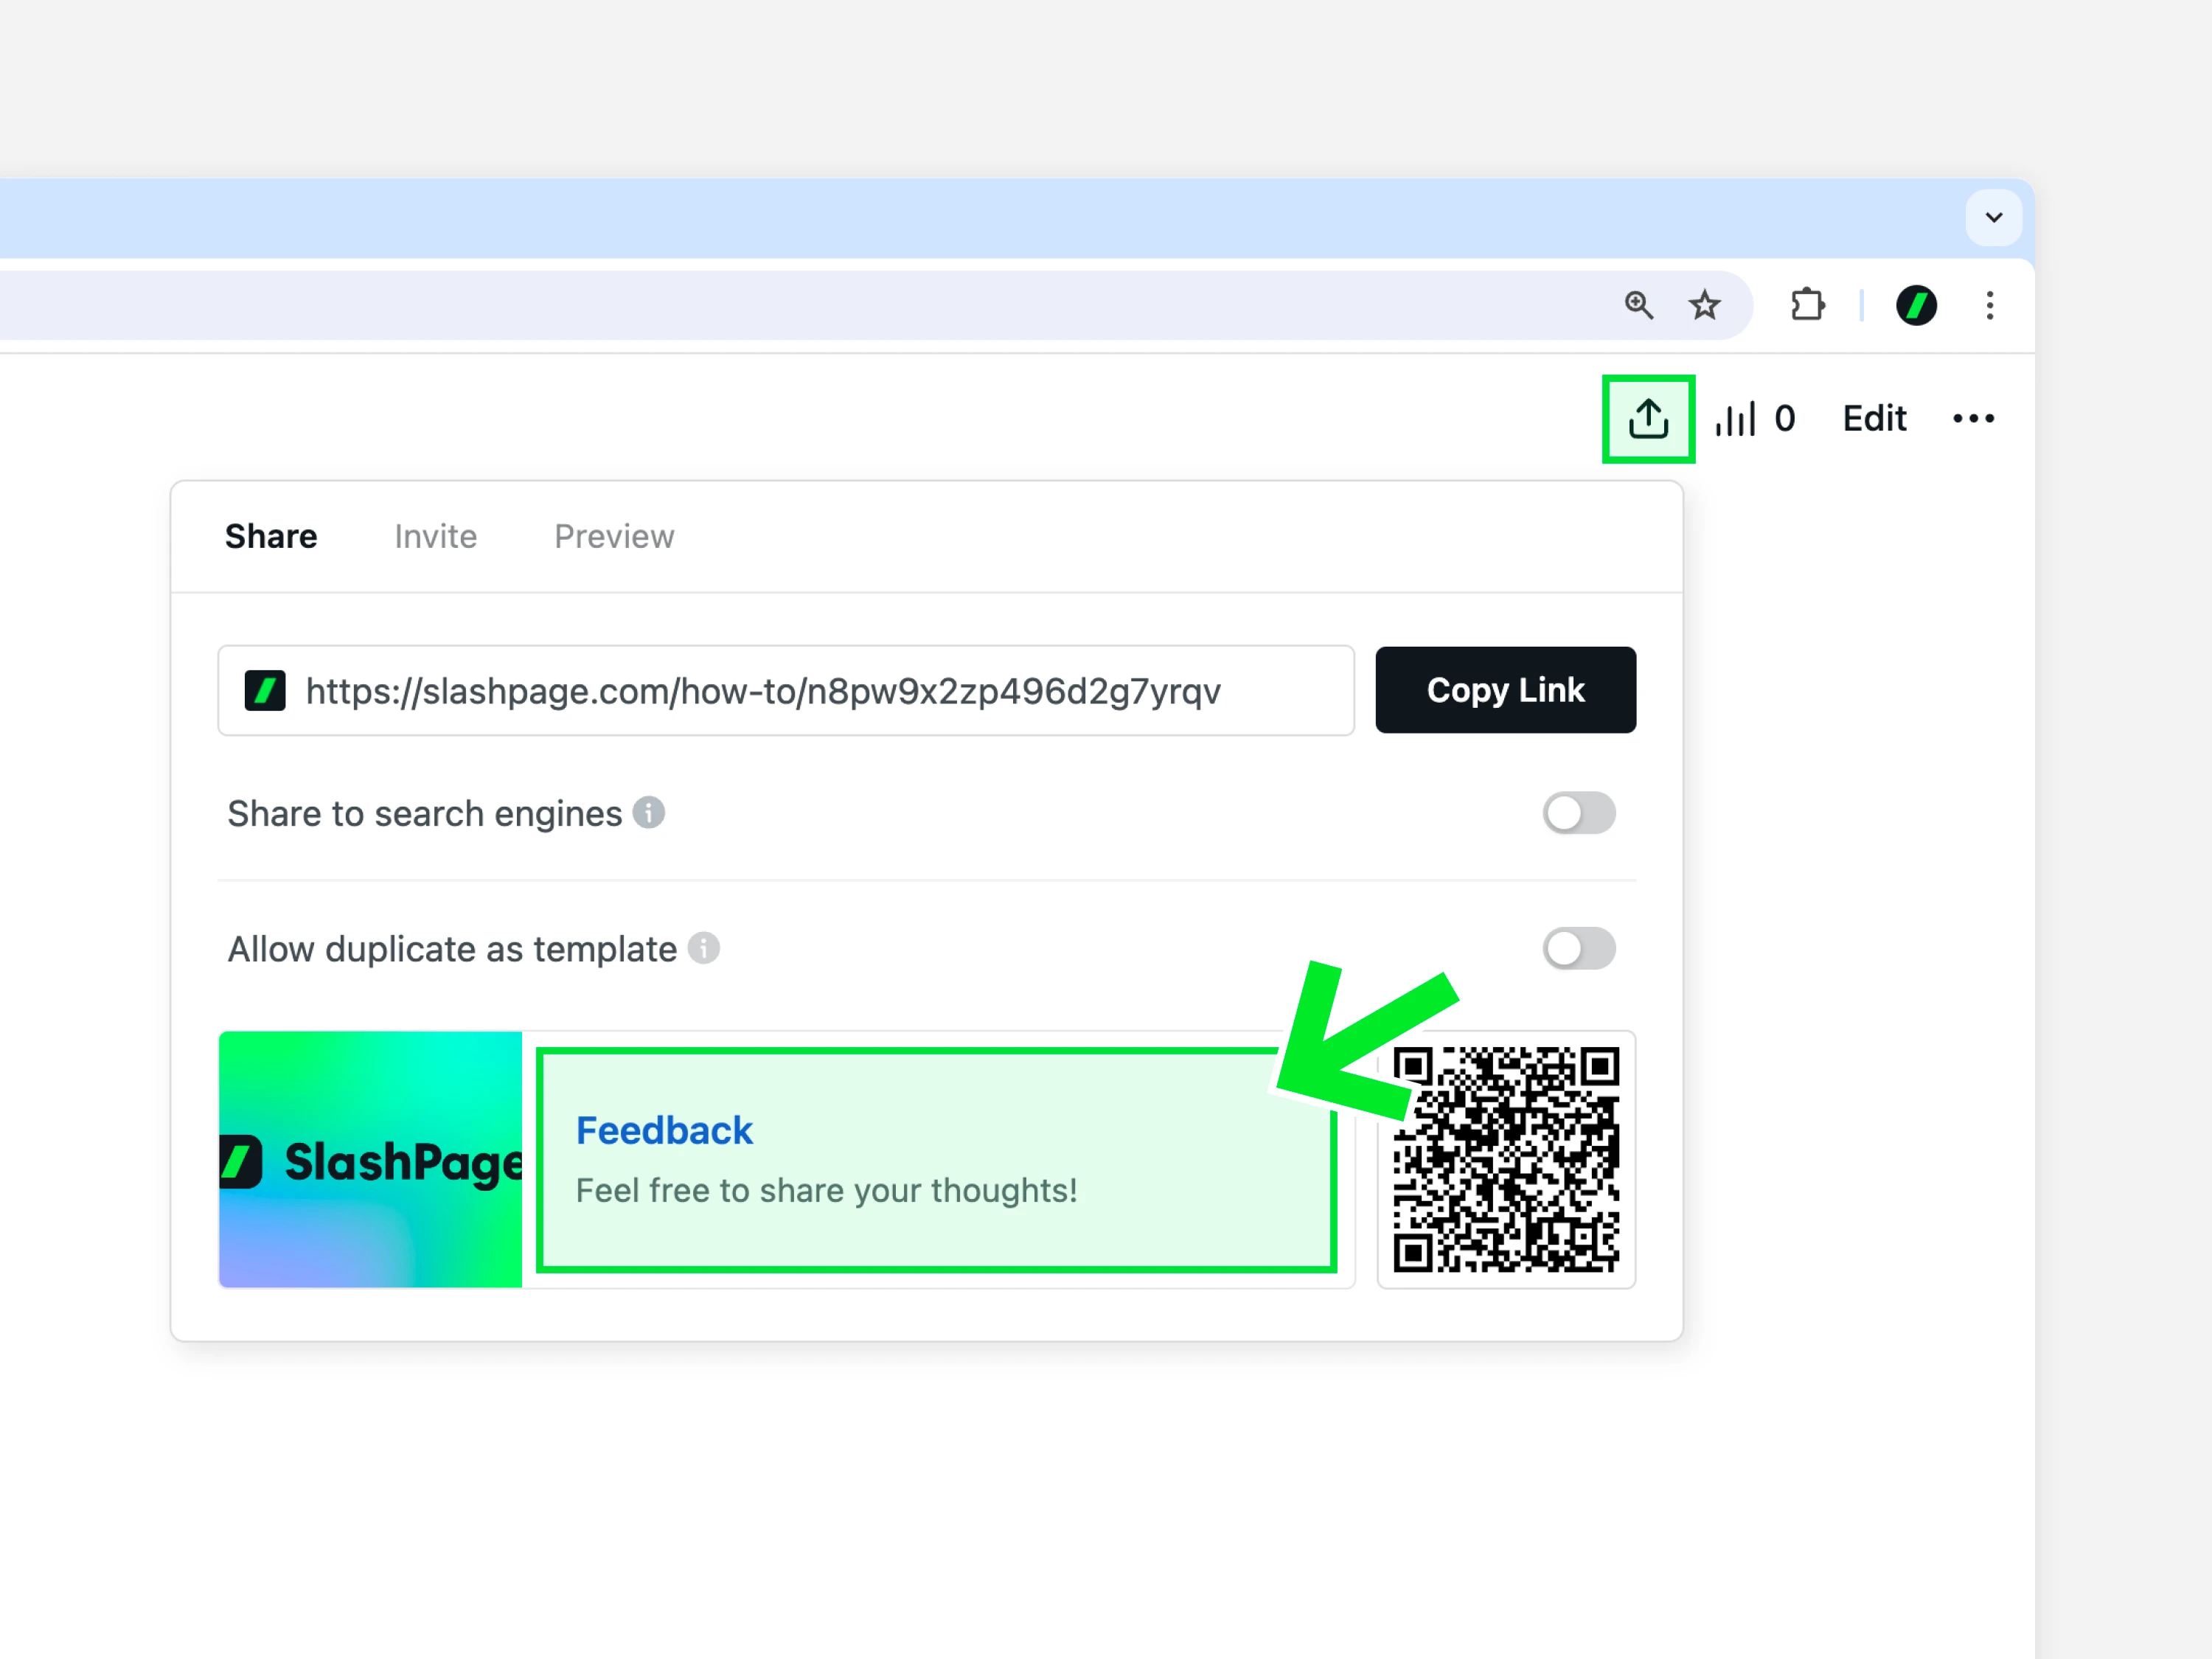Enable Allow duplicate as template toggle
Screen dimensions: 2212x1659
[x=1578, y=948]
